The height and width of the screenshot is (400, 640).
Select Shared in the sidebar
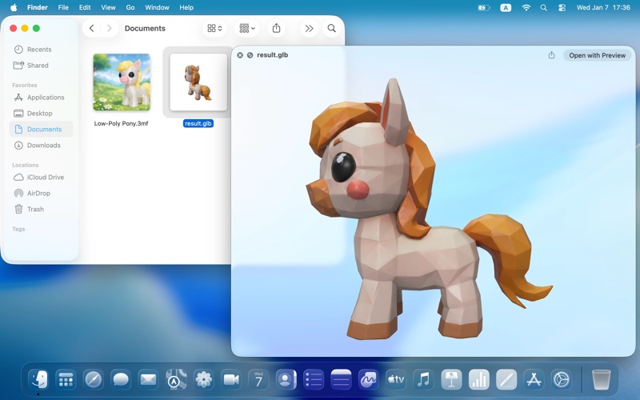pyautogui.click(x=41, y=66)
